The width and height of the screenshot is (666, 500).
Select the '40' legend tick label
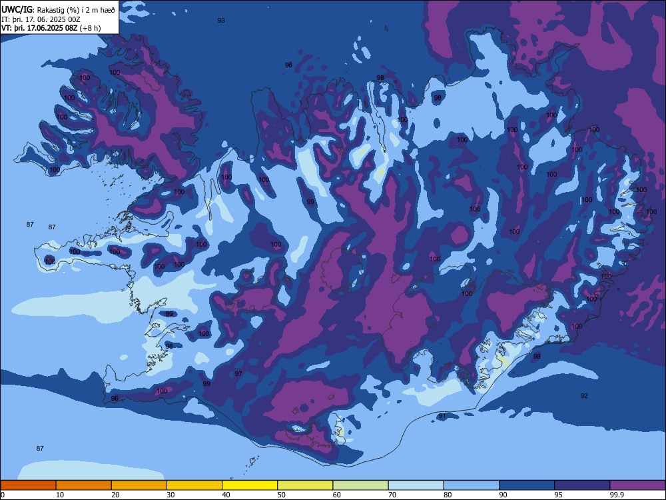226,495
